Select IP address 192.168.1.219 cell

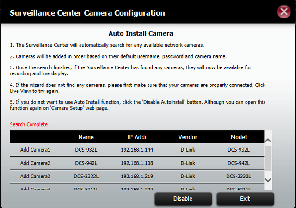coord(137,176)
